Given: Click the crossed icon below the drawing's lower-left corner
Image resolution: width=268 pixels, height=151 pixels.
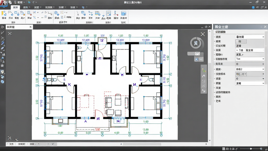Looking at the screenshot, I should 9,138.
